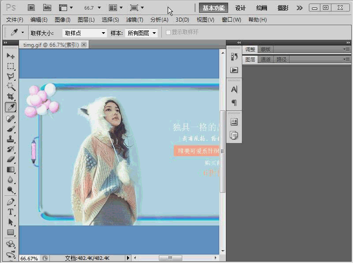Click the Gradient tool swatch
353x263 pixels.
[x=11, y=169]
